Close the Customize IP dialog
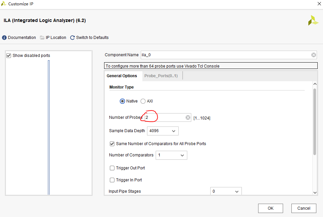The image size is (323, 217). coord(319,4)
